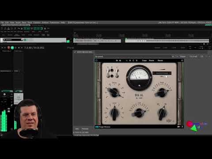Click the lower-center rotary knob on Big AL
212x159 pixels.
tap(139, 113)
